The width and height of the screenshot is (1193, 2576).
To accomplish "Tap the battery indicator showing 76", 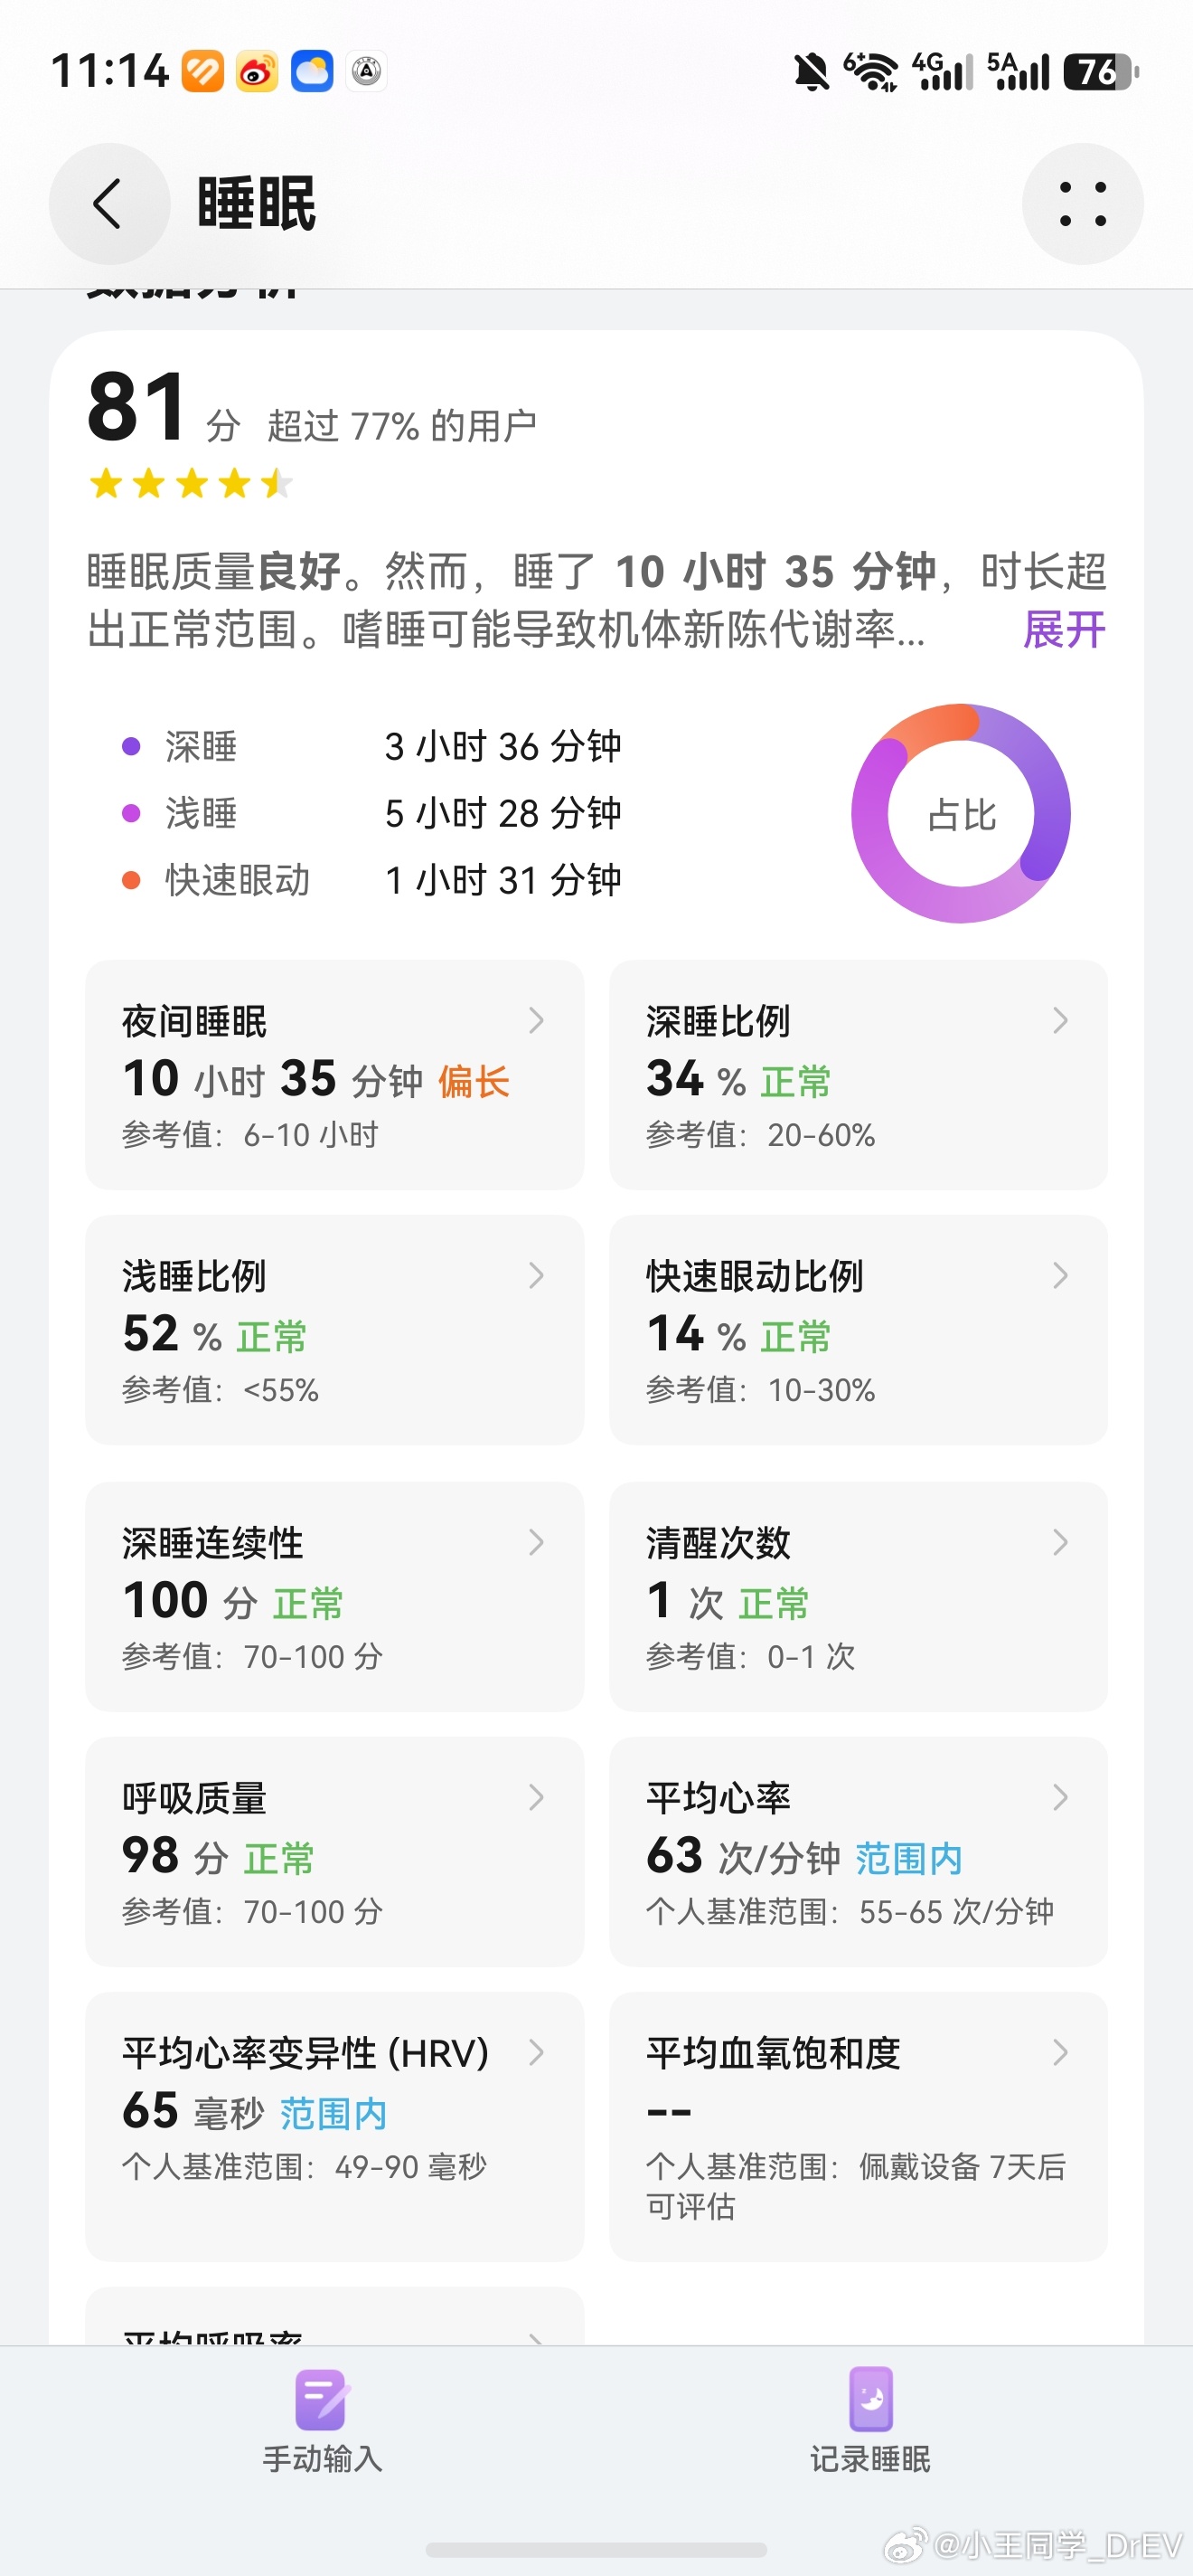I will 1101,72.
